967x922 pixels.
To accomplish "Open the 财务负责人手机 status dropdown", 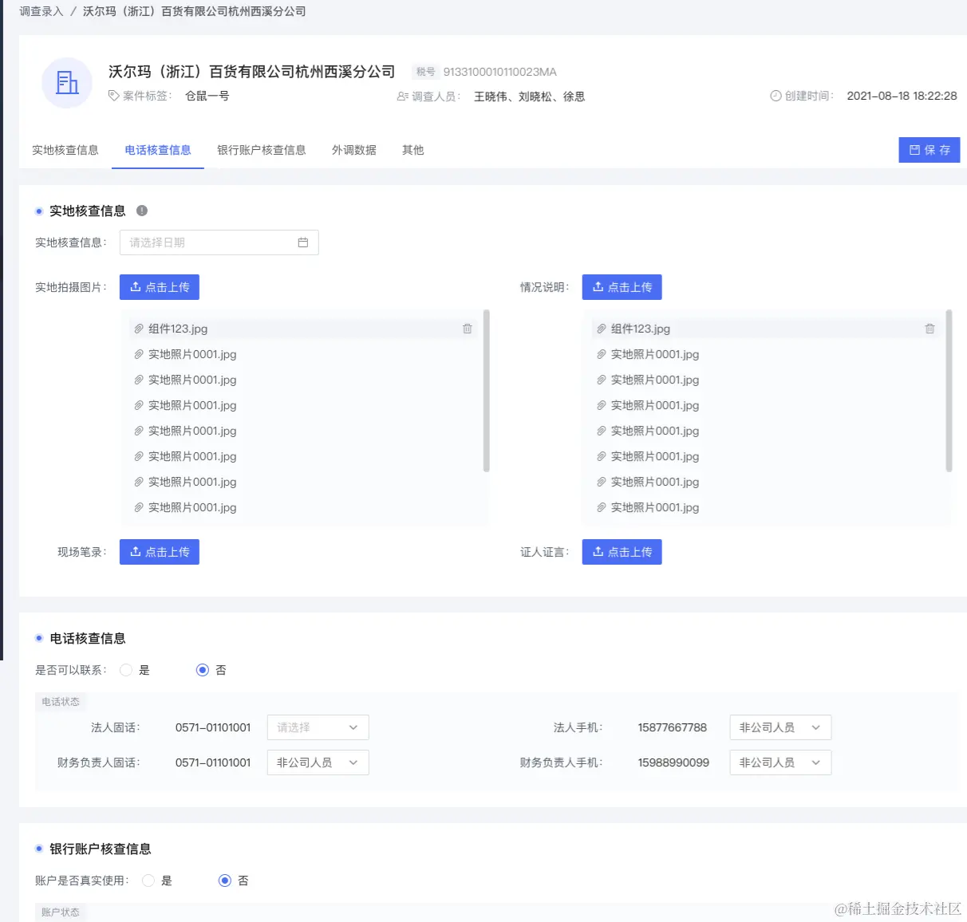I will click(780, 762).
